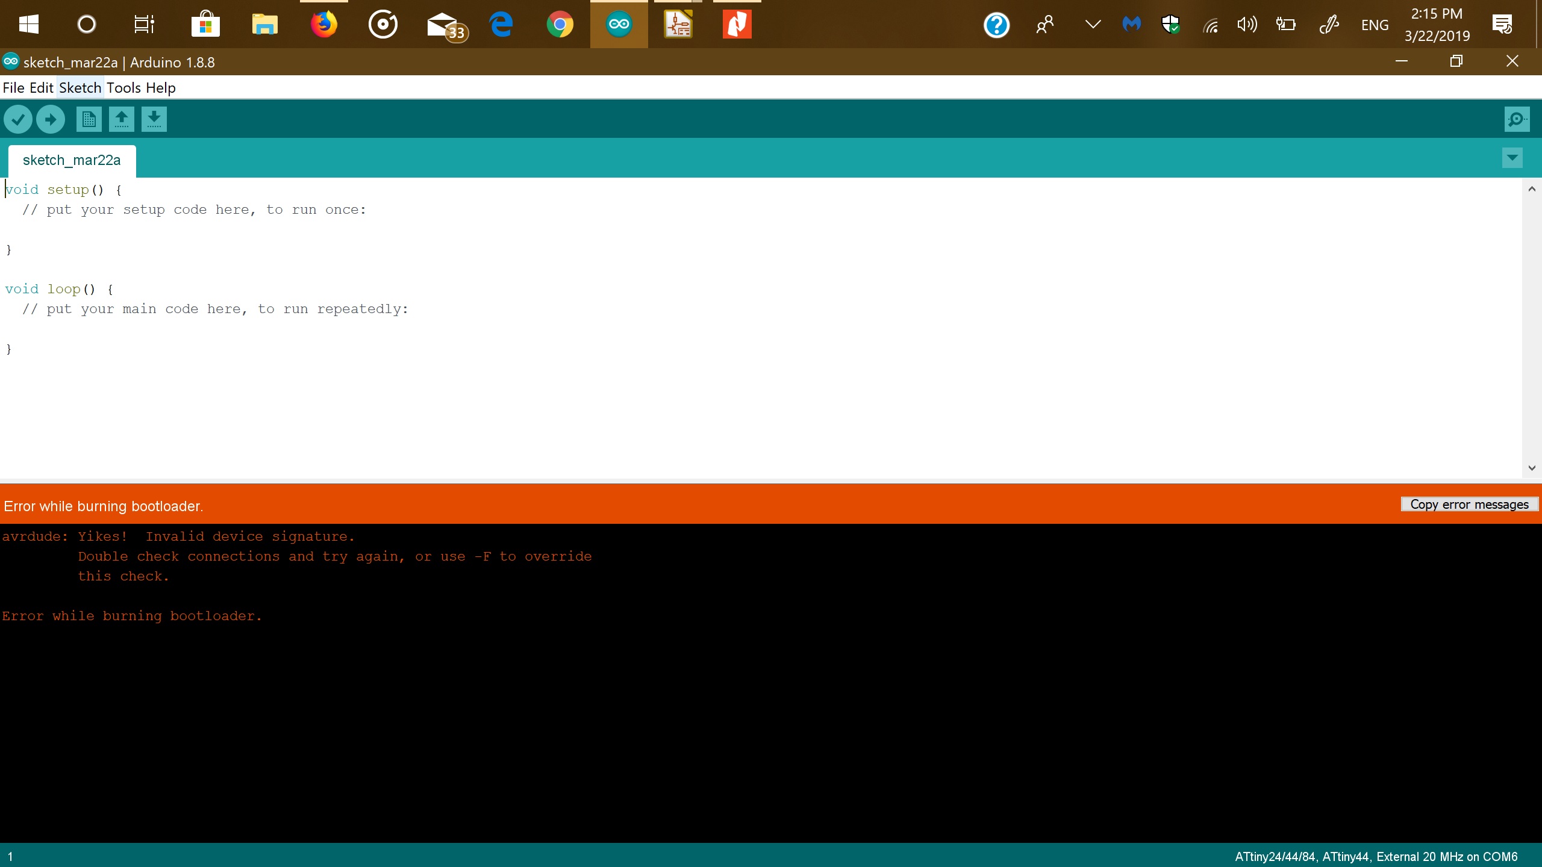Save the sketch with the Save icon
This screenshot has width=1542, height=867.
click(154, 119)
